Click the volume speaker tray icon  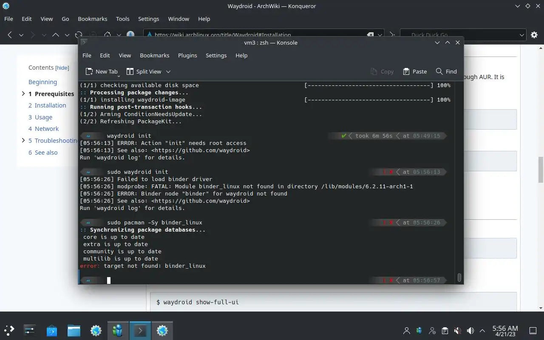click(470, 330)
